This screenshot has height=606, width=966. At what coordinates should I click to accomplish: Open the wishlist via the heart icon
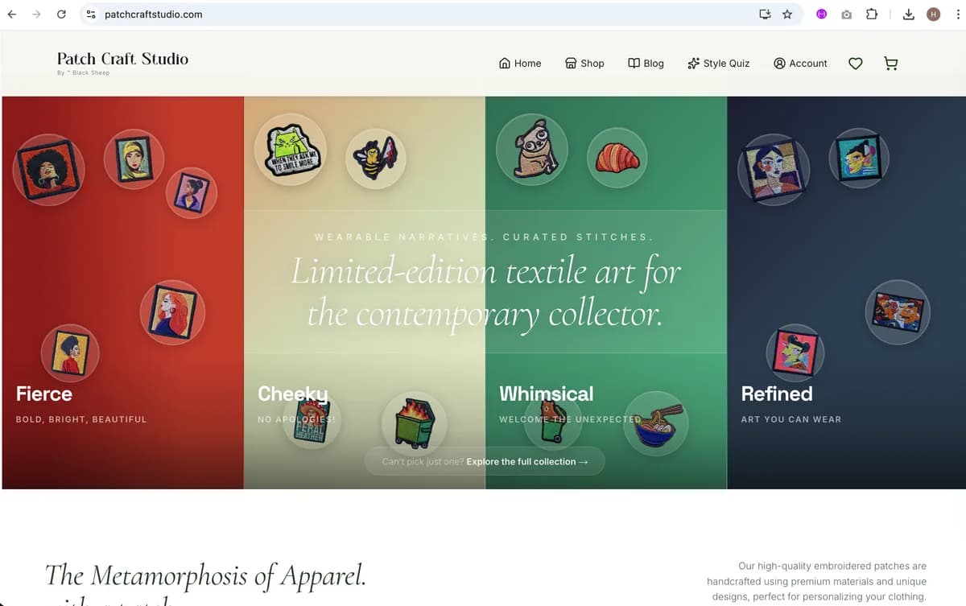855,63
